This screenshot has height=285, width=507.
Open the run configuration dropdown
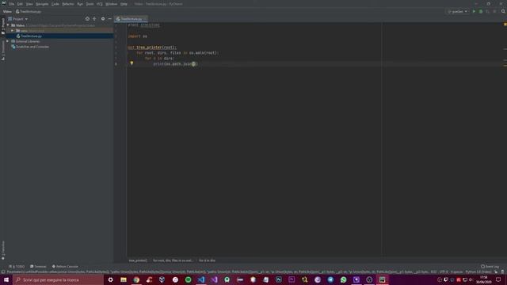tap(458, 11)
